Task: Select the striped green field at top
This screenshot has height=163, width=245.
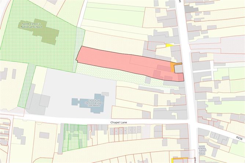Action: click(x=110, y=18)
